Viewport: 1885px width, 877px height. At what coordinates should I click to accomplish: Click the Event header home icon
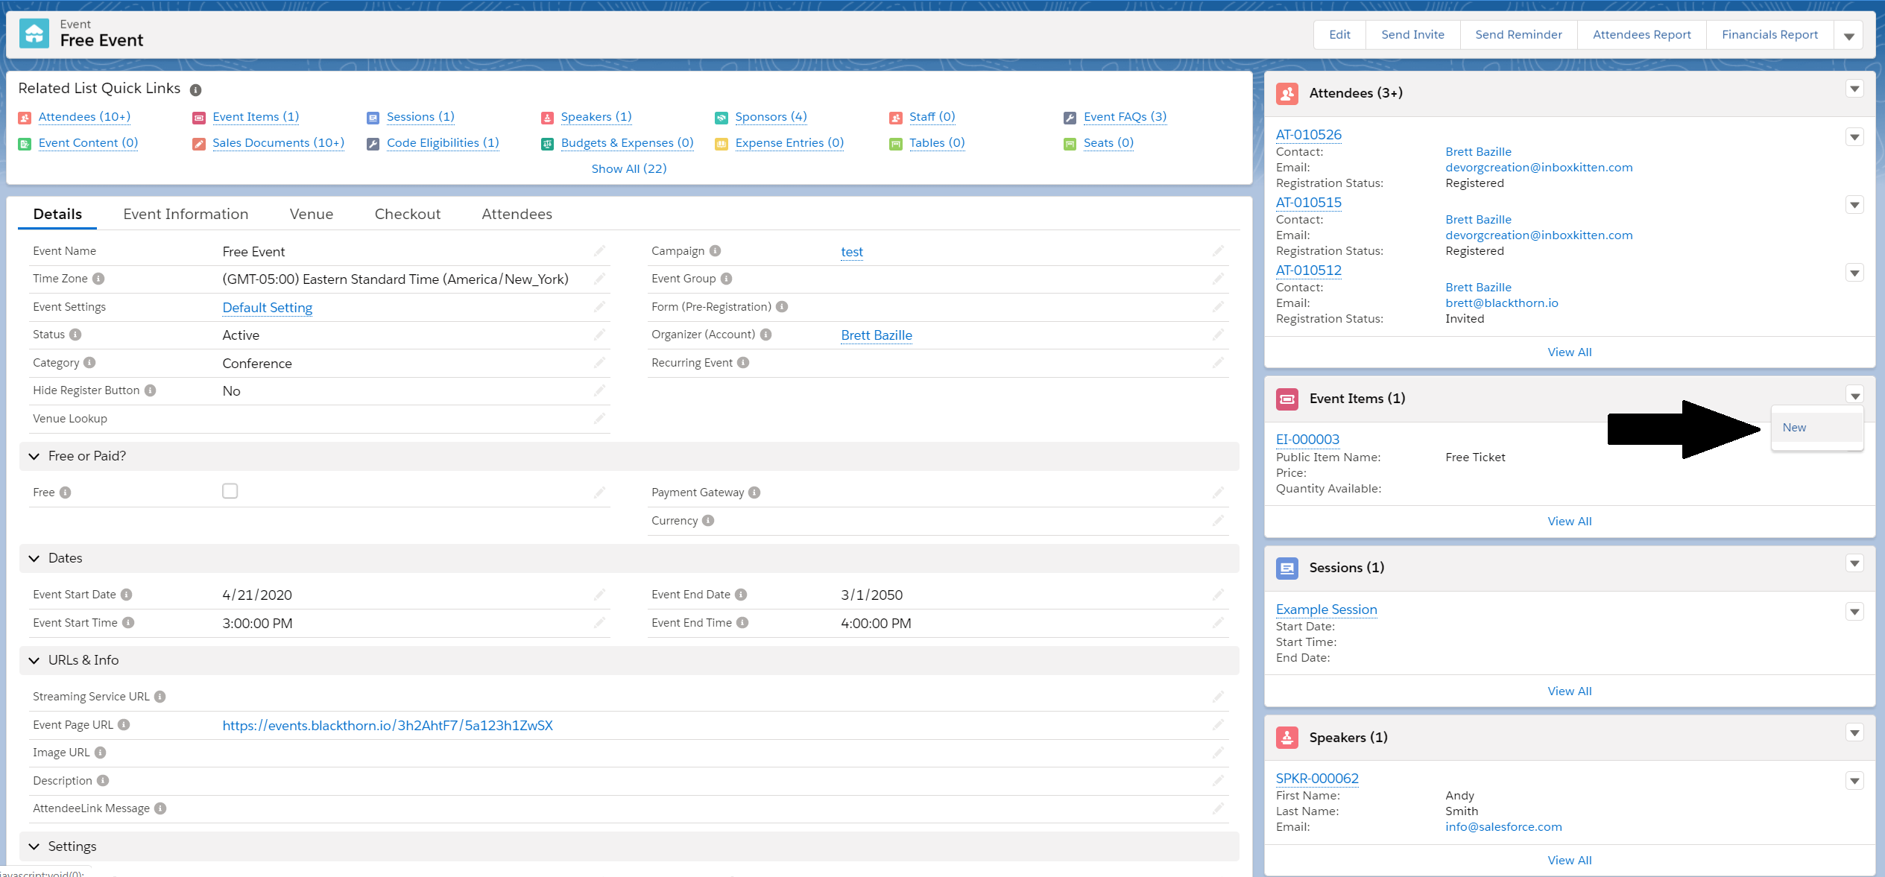[34, 34]
